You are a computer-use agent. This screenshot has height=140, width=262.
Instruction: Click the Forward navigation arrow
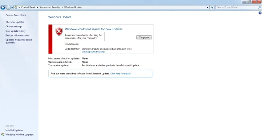click(x=8, y=7)
